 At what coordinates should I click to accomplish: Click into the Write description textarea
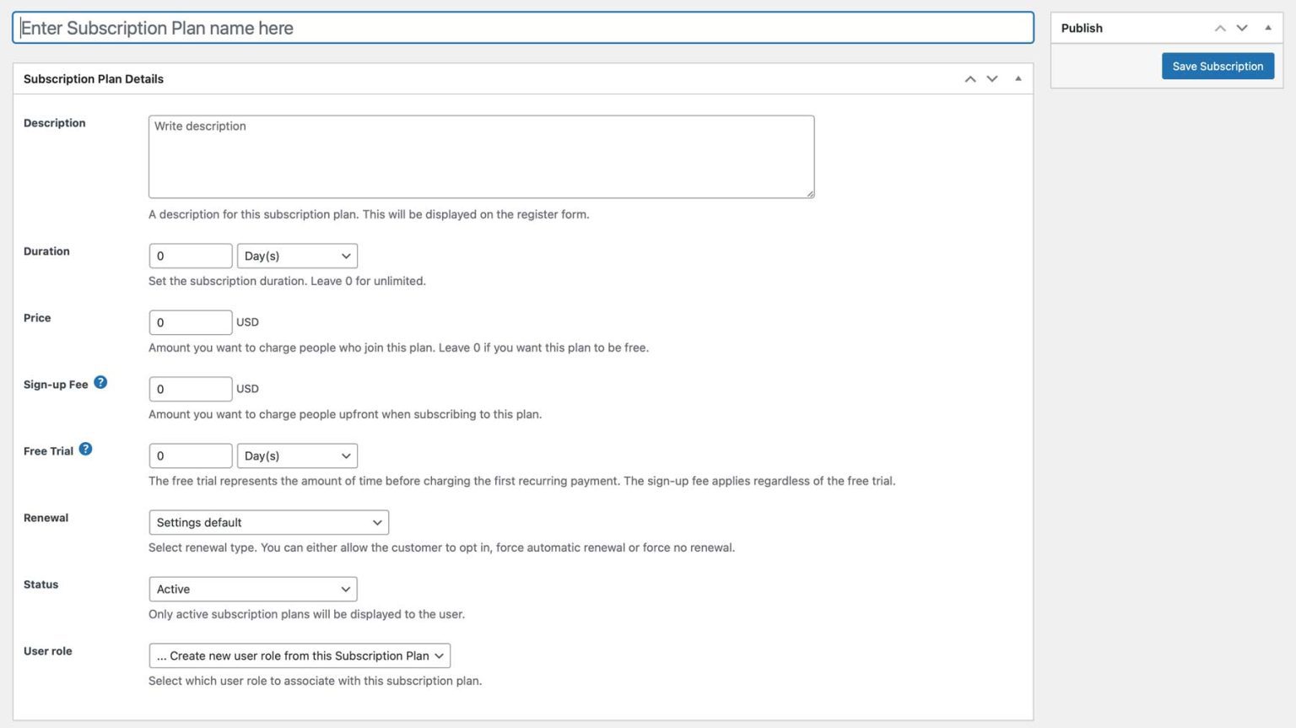pyautogui.click(x=481, y=157)
